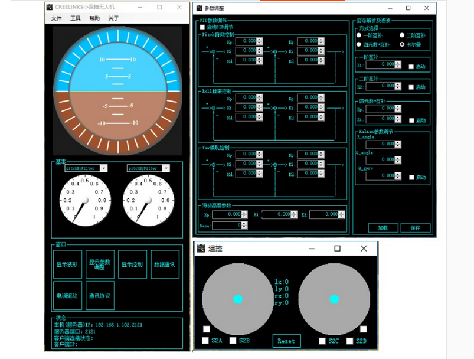Toggle the S2A checkbox
The width and height of the screenshot is (474, 359).
click(x=205, y=341)
